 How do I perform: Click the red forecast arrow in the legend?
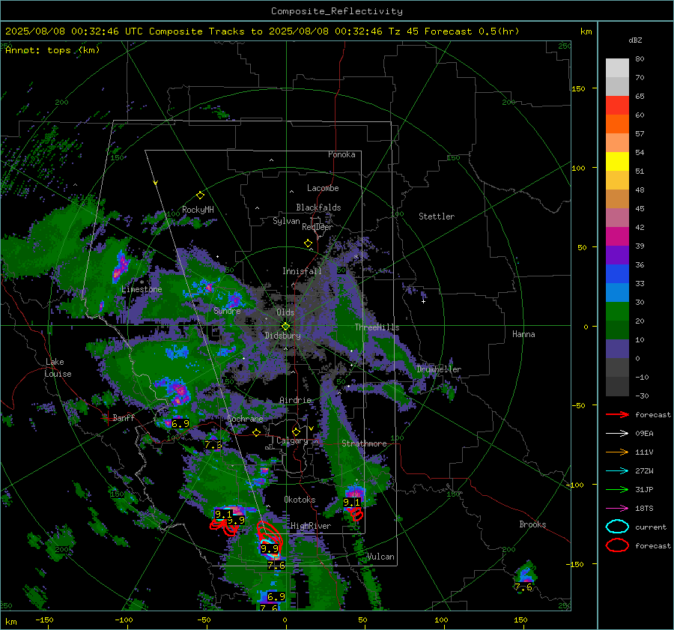(x=617, y=414)
